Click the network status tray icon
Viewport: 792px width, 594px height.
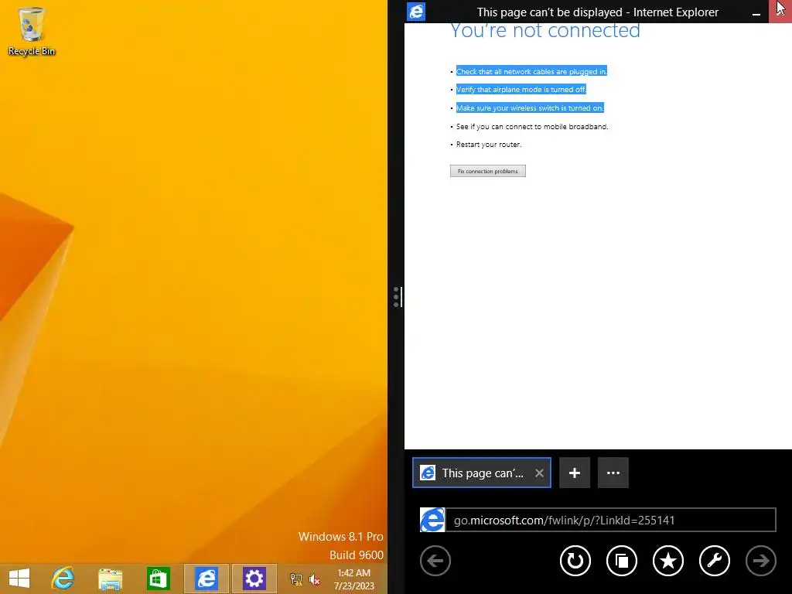(296, 579)
